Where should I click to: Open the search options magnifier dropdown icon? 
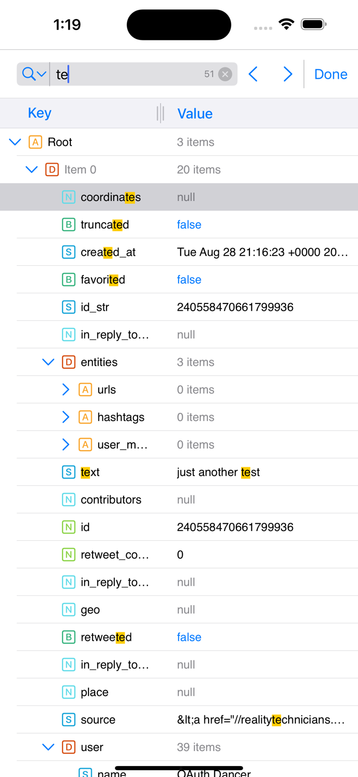32,74
